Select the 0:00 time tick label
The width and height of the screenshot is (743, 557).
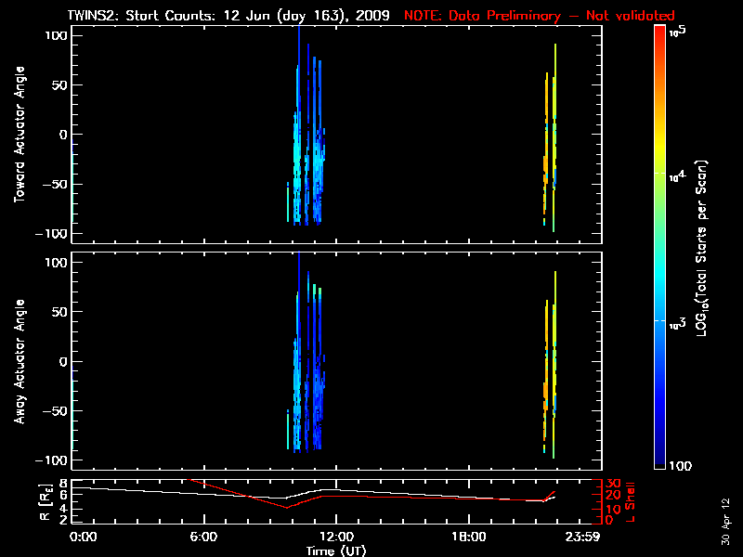tap(84, 537)
